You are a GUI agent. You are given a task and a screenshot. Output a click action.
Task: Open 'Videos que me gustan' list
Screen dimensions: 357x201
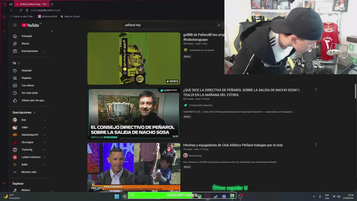(x=30, y=100)
